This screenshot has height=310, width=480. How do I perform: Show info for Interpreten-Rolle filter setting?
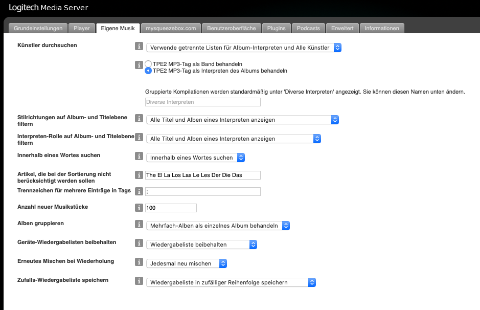pos(139,138)
